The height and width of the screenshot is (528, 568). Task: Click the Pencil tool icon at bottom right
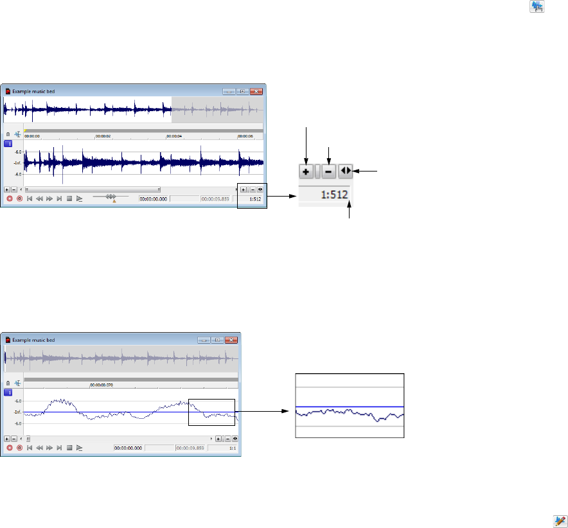pyautogui.click(x=560, y=522)
